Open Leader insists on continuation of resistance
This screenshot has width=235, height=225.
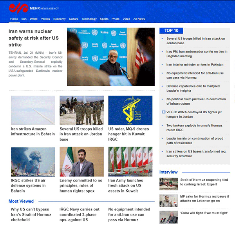click(x=195, y=141)
